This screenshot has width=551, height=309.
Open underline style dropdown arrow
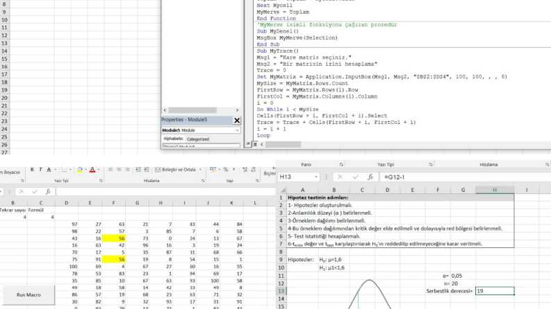55,170
